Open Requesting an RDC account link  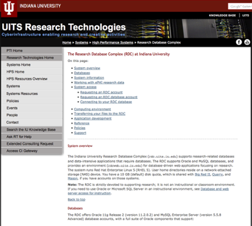[101, 92]
